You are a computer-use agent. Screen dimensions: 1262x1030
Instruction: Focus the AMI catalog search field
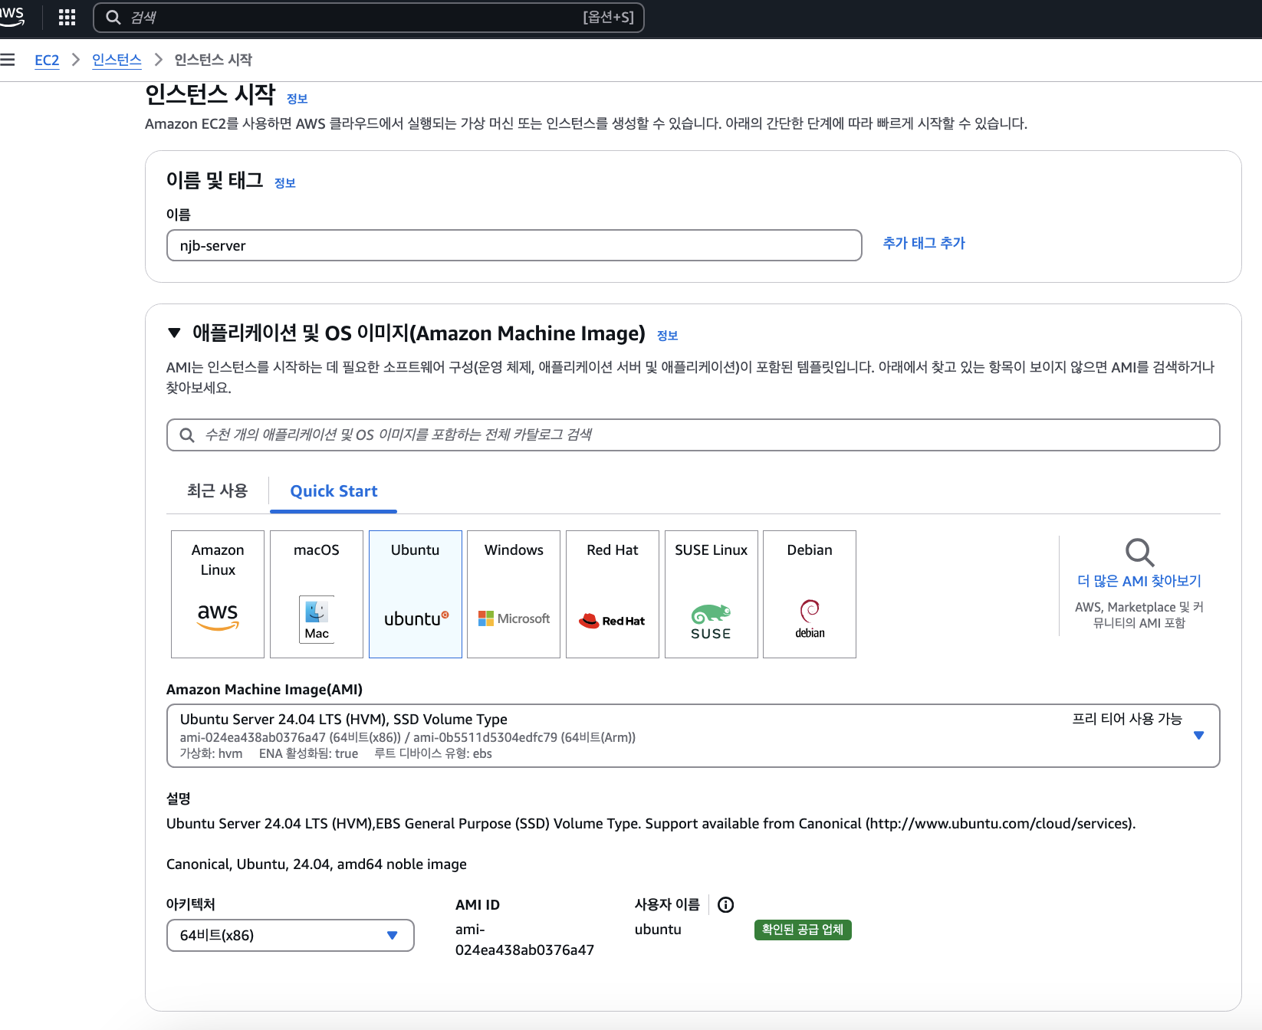[x=693, y=435]
